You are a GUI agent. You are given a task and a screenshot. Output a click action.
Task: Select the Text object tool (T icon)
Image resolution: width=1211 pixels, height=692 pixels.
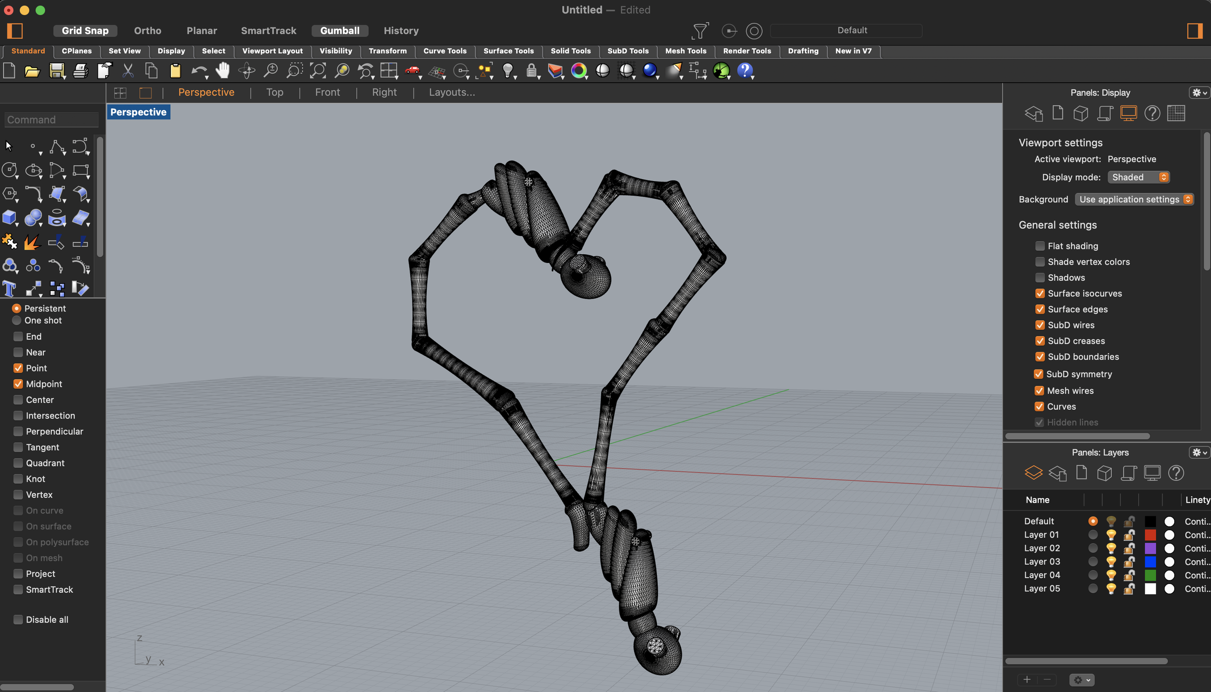click(x=9, y=289)
